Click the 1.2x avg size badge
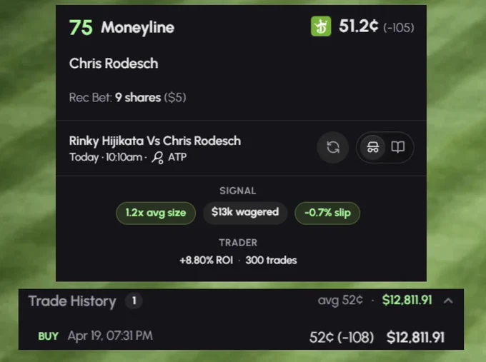Screen dimensions: 486x362 pyautogui.click(x=156, y=213)
